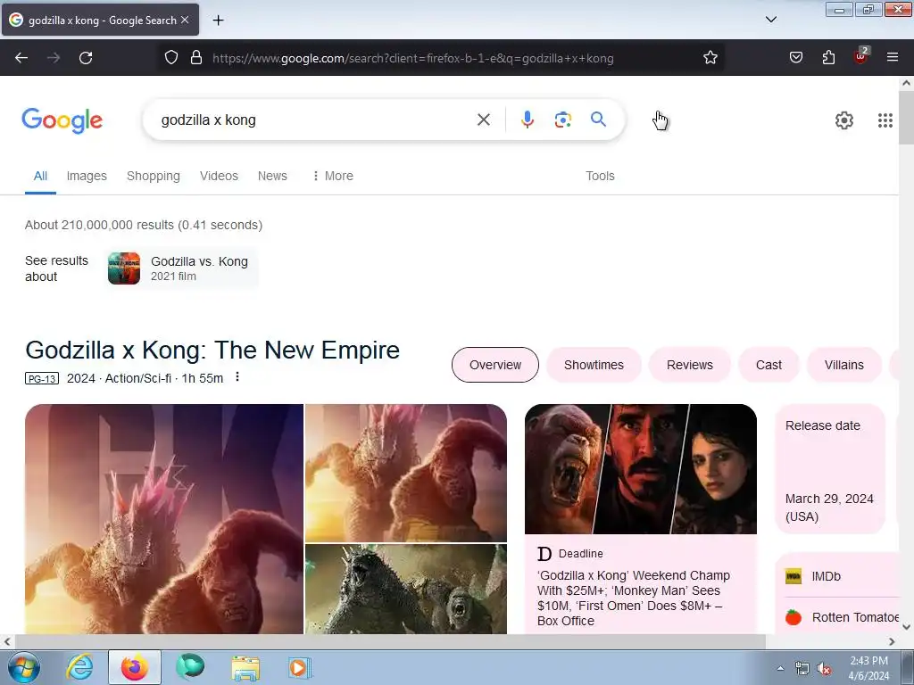Open the Extensions puzzle icon
Screen dimensions: 914x685
[828, 58]
